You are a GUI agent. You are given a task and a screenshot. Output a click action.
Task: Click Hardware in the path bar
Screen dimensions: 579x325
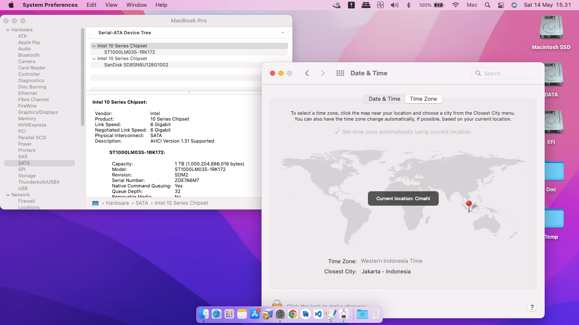pyautogui.click(x=117, y=203)
